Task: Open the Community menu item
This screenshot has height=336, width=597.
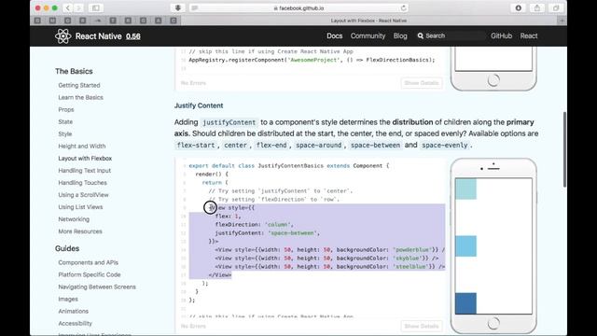Action: pos(368,35)
